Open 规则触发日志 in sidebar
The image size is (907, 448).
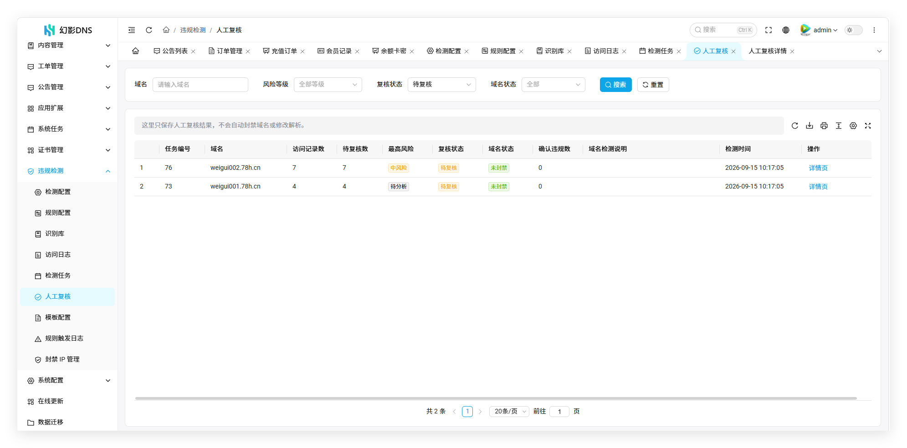click(x=67, y=339)
